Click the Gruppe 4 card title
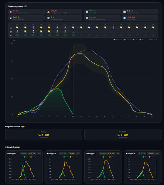The width and height of the screenshot is (164, 185). (x=131, y=154)
